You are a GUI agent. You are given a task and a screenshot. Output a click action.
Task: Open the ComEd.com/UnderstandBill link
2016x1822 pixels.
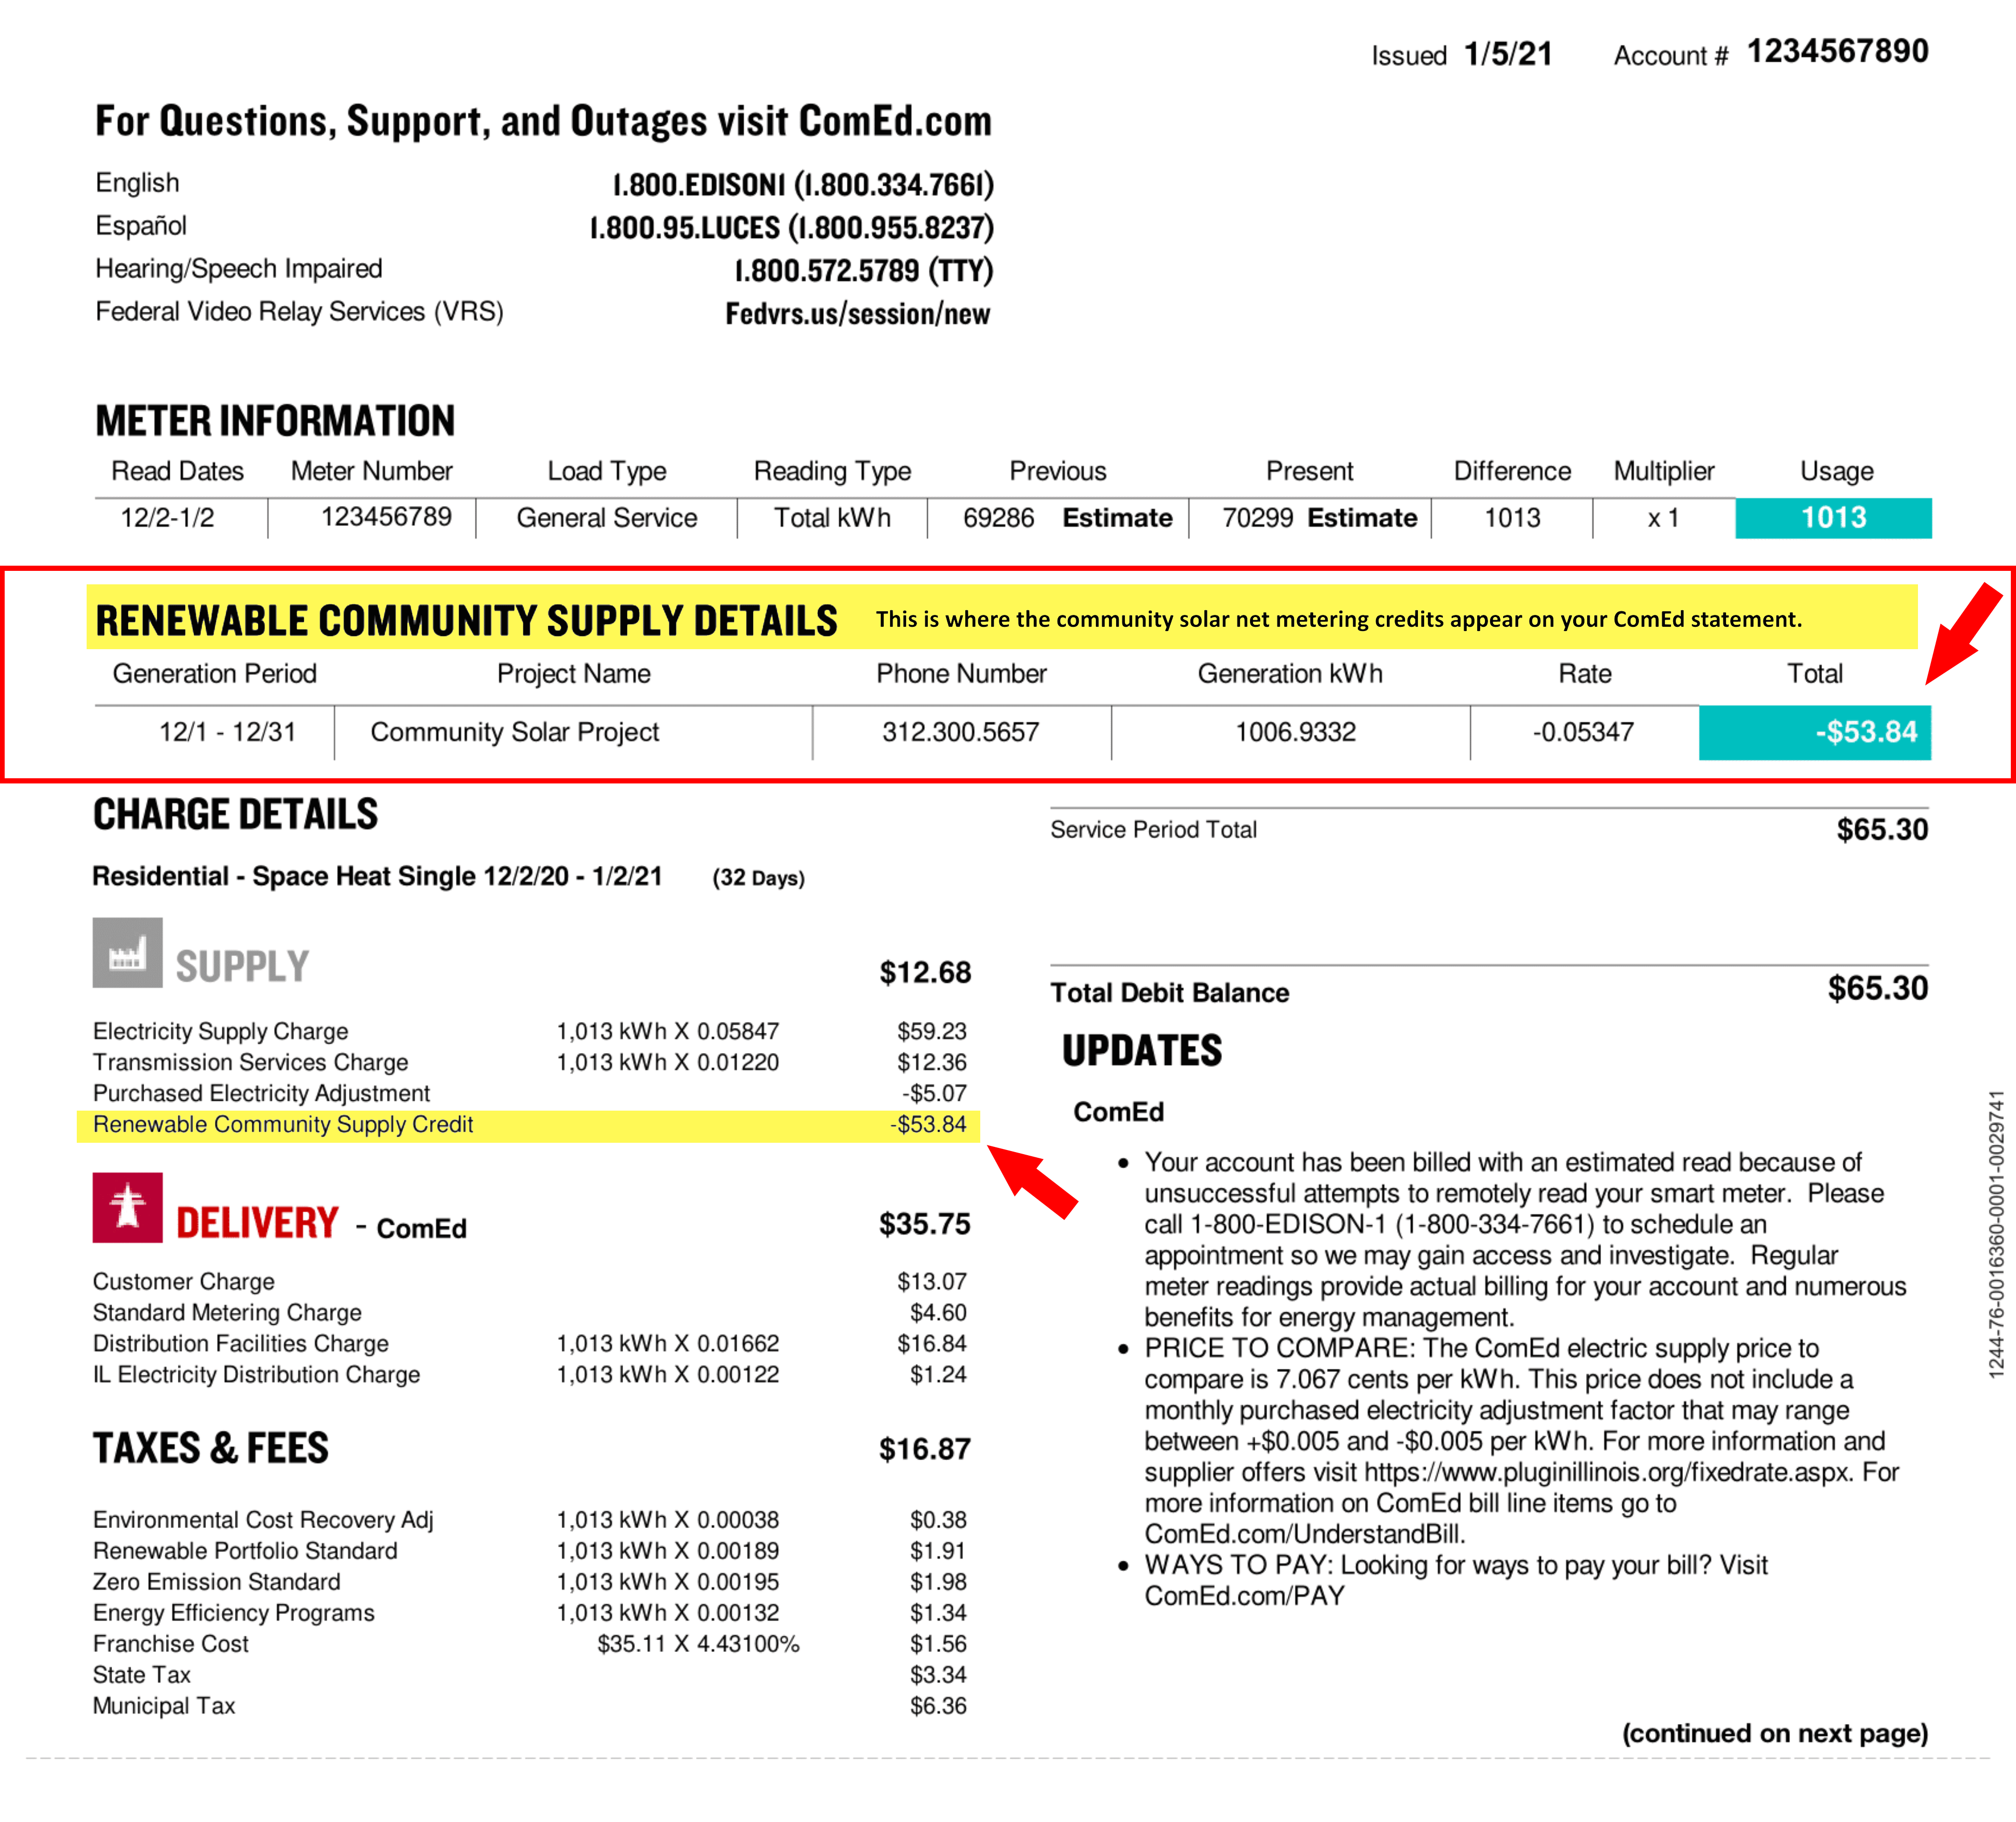point(1304,1534)
